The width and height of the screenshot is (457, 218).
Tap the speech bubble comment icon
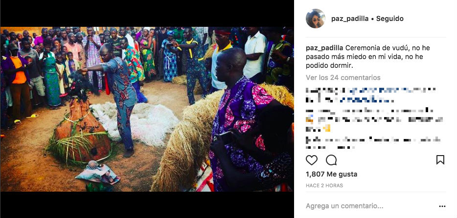pos(331,160)
